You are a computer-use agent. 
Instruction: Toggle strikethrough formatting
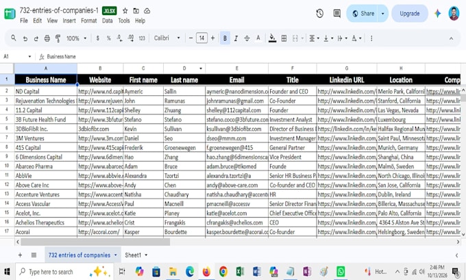coord(247,38)
